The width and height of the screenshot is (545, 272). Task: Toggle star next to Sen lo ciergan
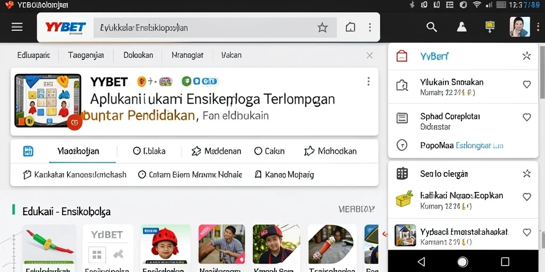(526, 174)
